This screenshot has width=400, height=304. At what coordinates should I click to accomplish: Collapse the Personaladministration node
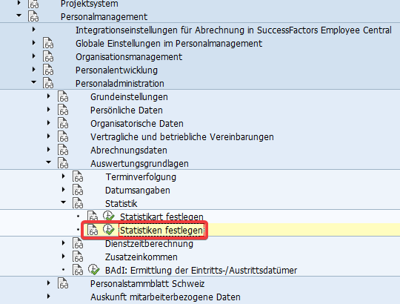tap(33, 82)
